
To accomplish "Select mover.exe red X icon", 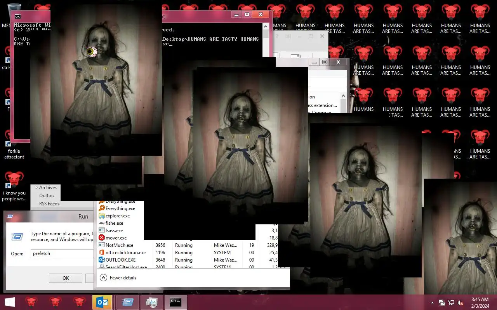I will [x=102, y=238].
